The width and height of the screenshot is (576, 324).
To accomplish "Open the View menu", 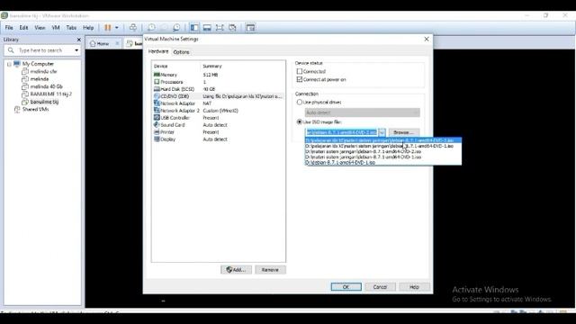I will (x=40, y=28).
